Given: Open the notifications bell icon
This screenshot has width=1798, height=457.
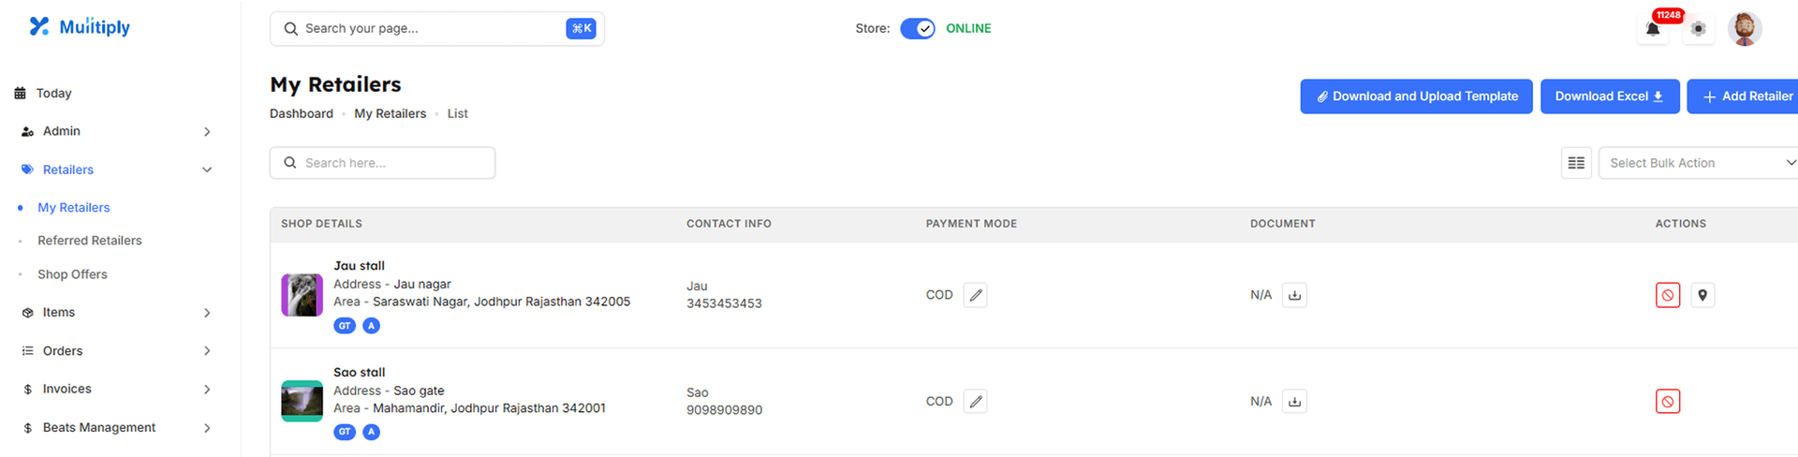Looking at the screenshot, I should tap(1653, 29).
